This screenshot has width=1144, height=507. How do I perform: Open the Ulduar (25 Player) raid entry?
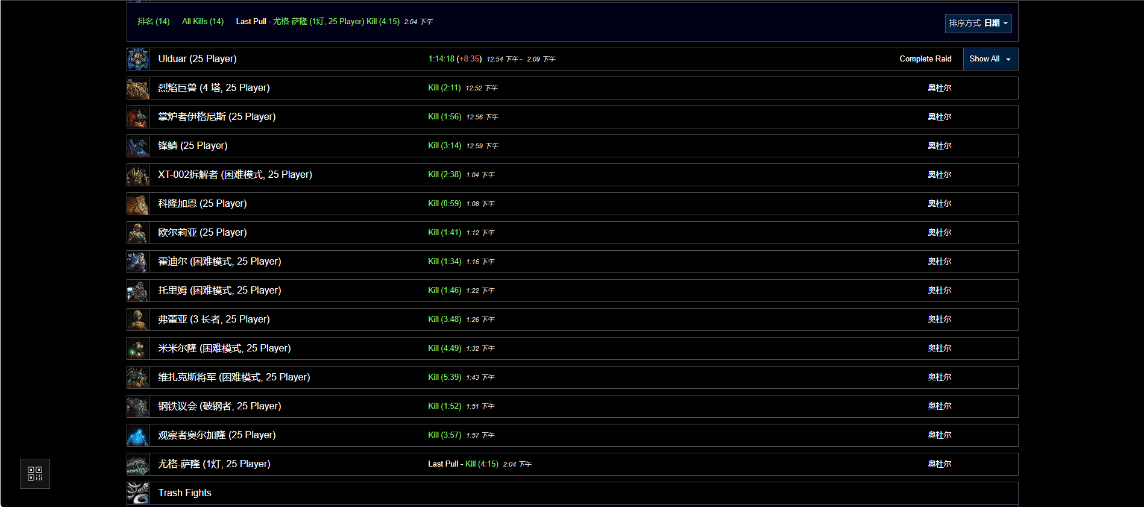(197, 59)
